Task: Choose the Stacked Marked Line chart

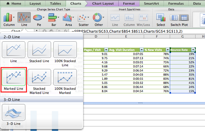Action: [39, 77]
